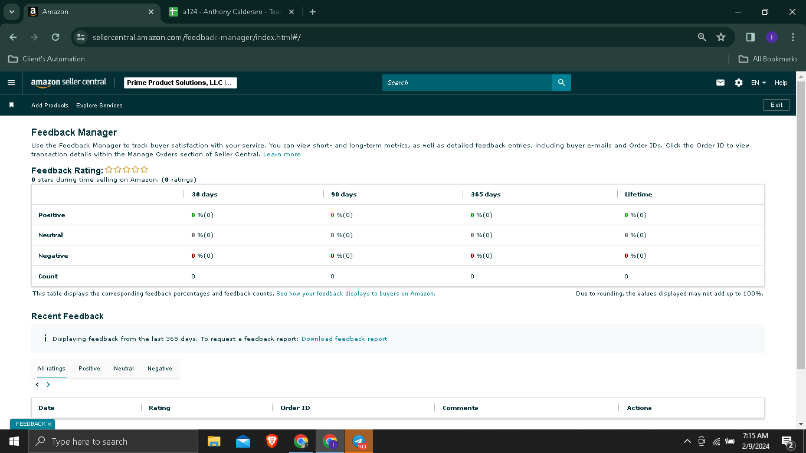Open the Chrome three-dot menu
This screenshot has height=453, width=806.
(x=793, y=37)
